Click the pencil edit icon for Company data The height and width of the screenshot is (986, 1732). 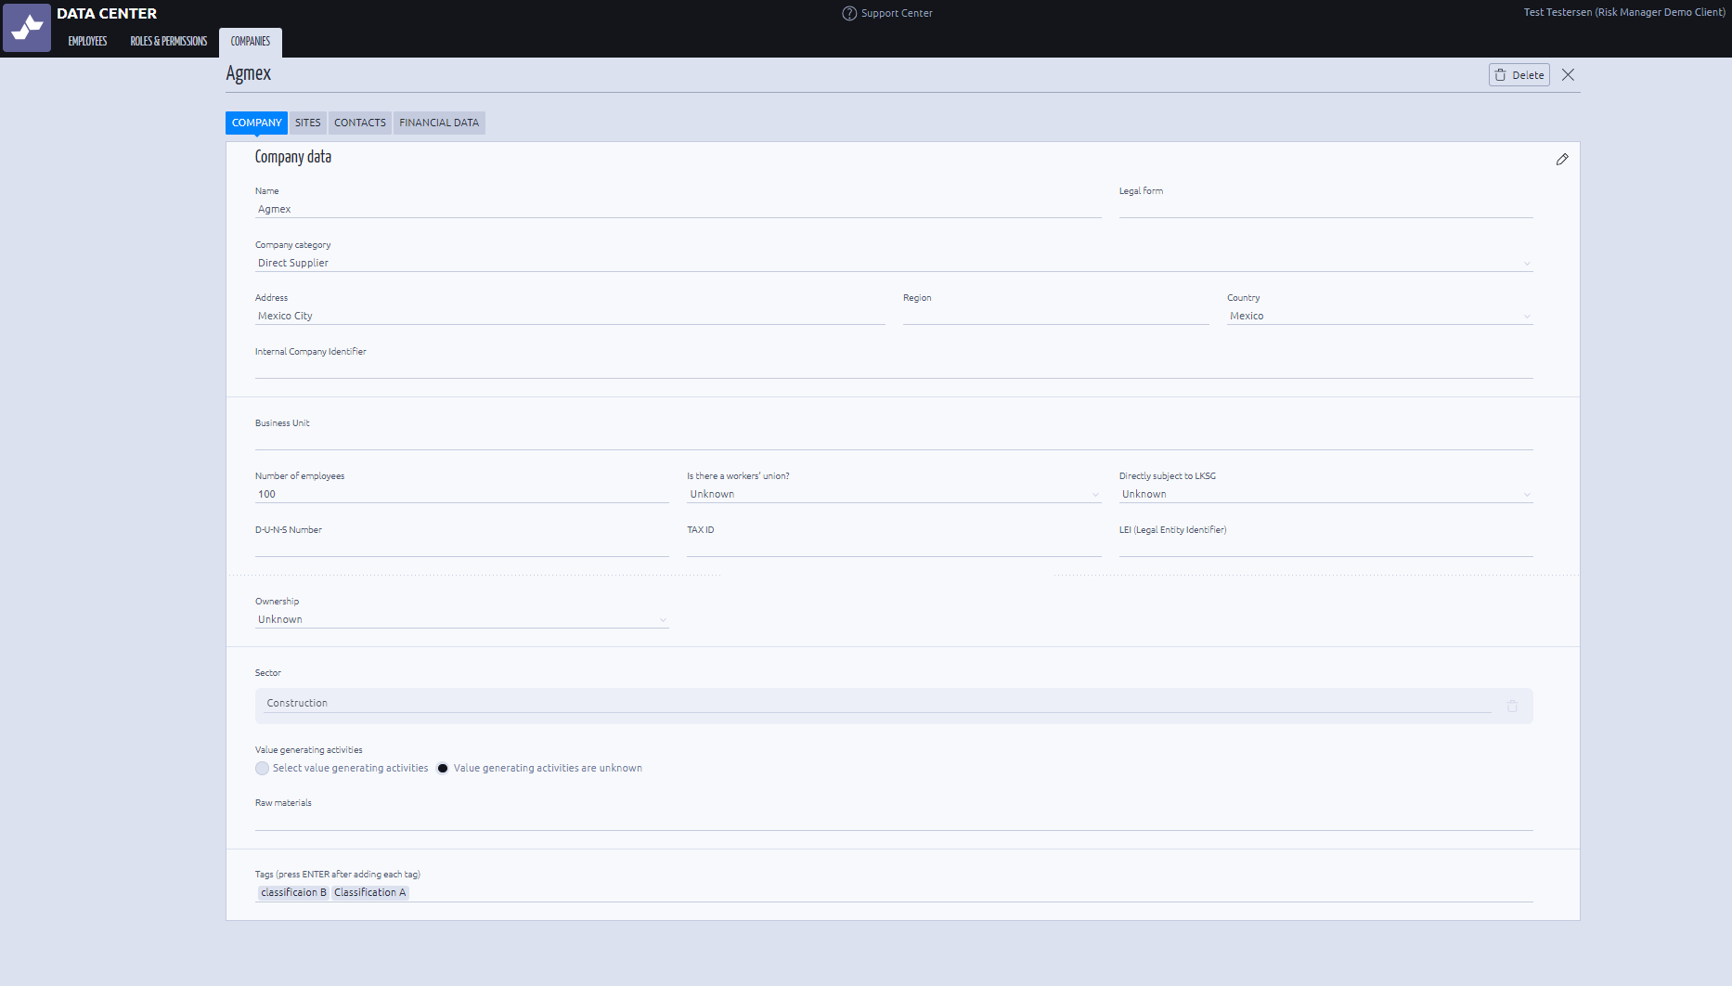[1562, 160]
